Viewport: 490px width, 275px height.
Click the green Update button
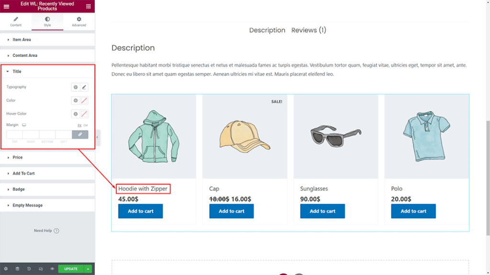(x=71, y=269)
